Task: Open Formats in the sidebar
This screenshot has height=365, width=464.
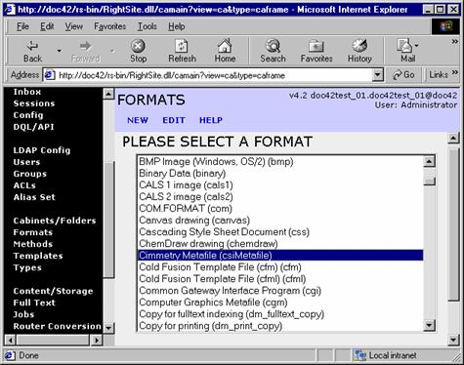Action: [33, 232]
